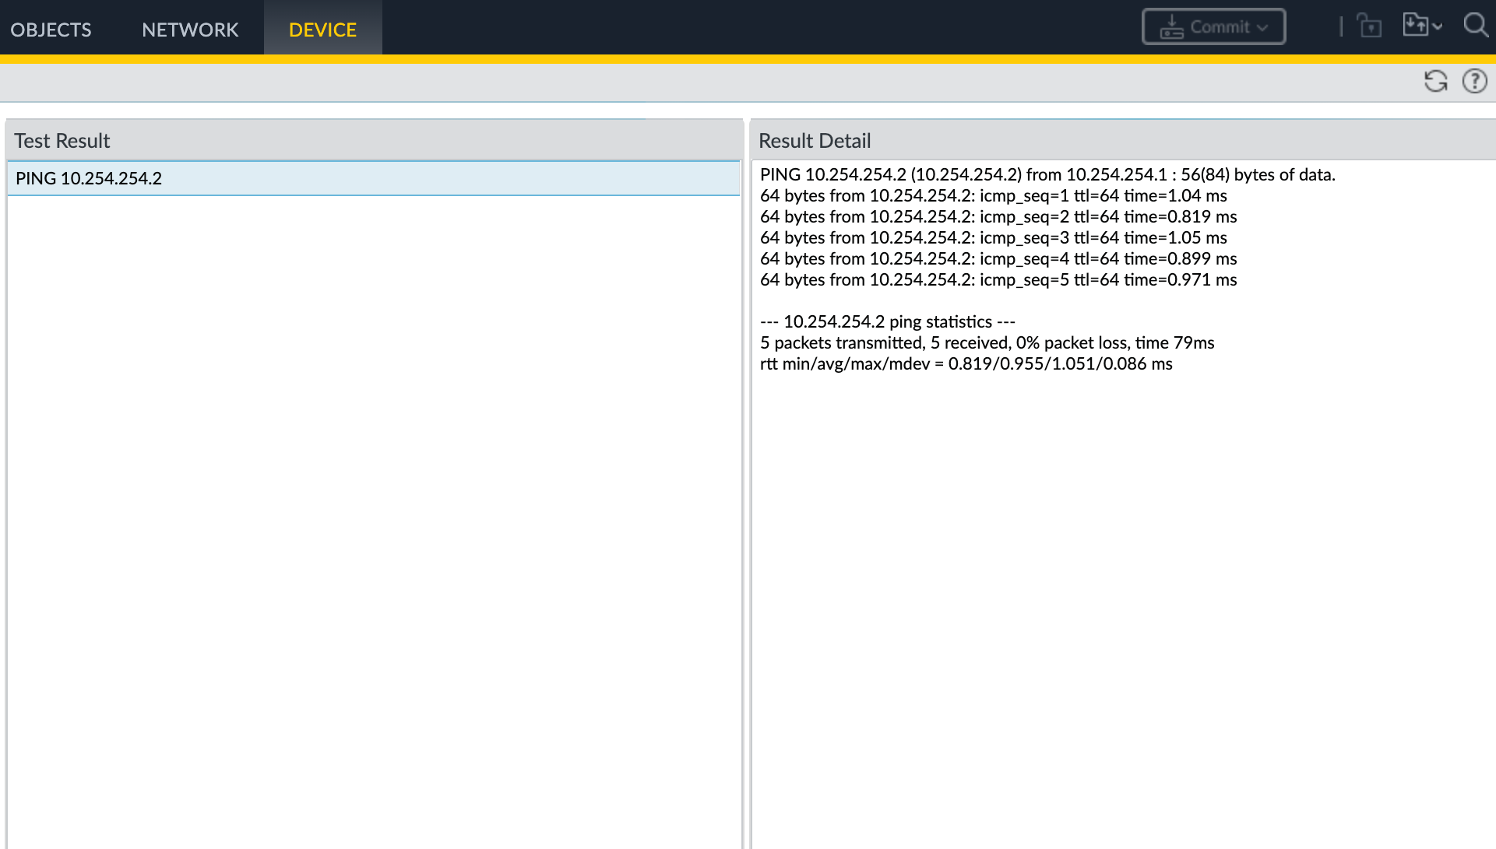Click the Result Detail panel header
Image resolution: width=1496 pixels, height=849 pixels.
815,141
